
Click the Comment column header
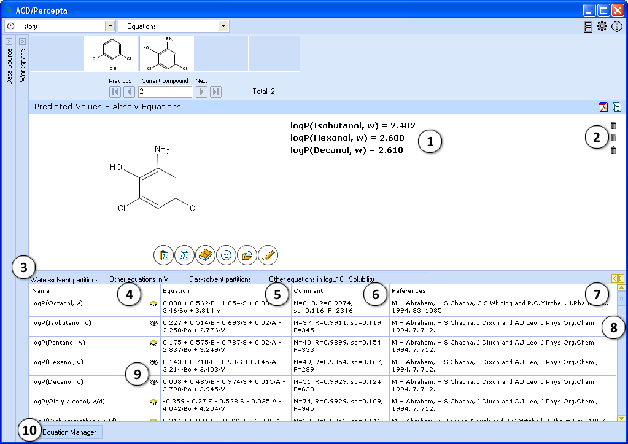pos(340,291)
